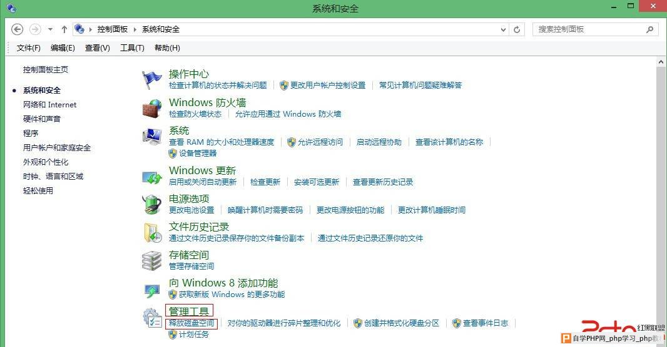The image size is (667, 347).
Task: Click the control panel icon in address bar
Action: coord(79,29)
